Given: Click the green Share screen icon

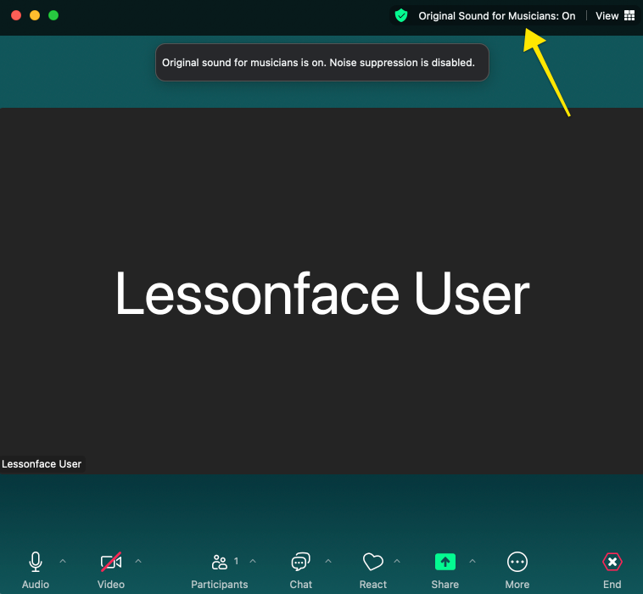Looking at the screenshot, I should point(445,563).
